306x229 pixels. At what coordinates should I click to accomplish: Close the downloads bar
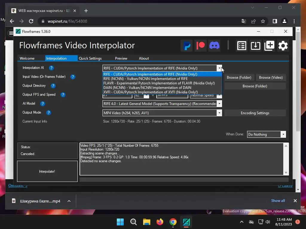coord(295,201)
